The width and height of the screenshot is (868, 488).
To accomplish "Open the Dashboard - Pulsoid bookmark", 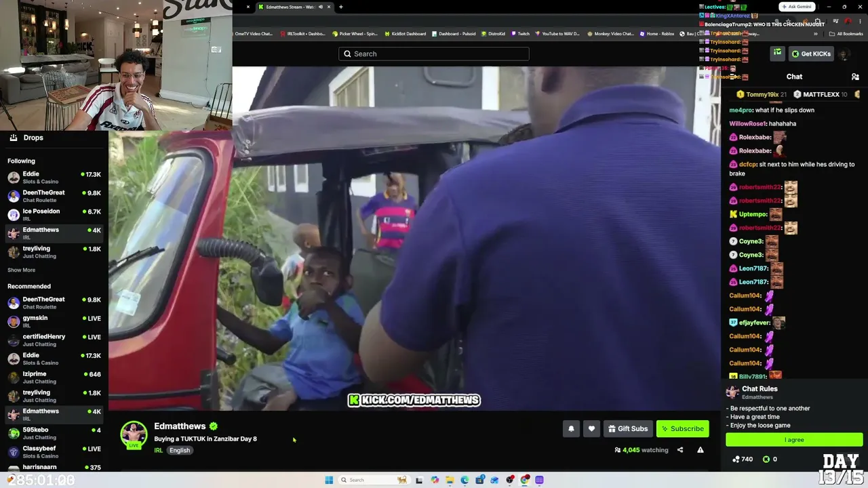I will click(454, 33).
